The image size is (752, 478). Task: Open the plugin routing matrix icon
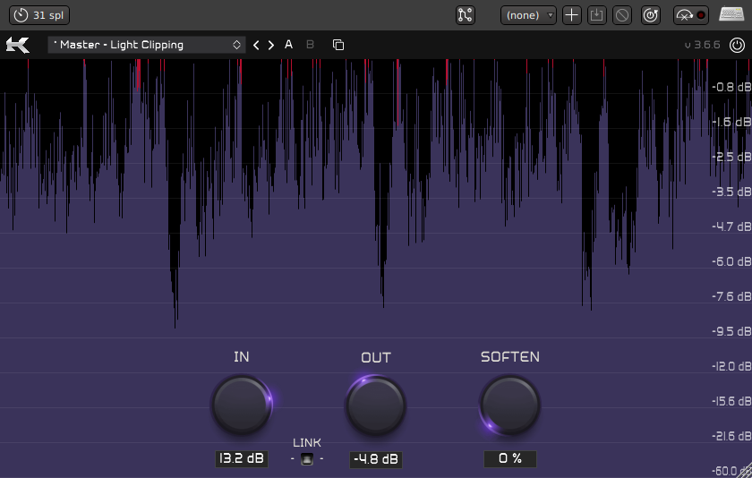(466, 15)
